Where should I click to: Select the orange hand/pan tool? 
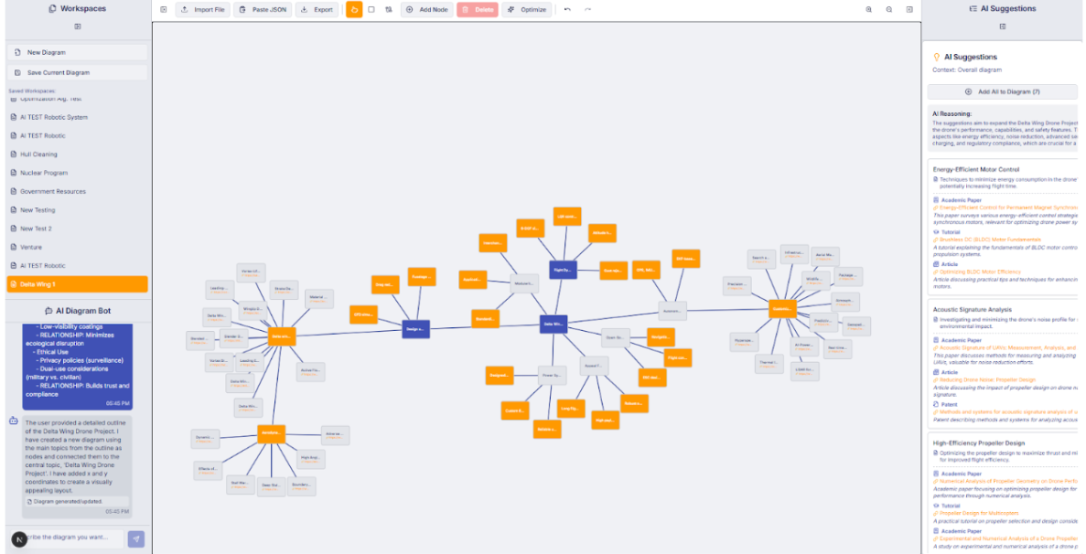tap(353, 9)
